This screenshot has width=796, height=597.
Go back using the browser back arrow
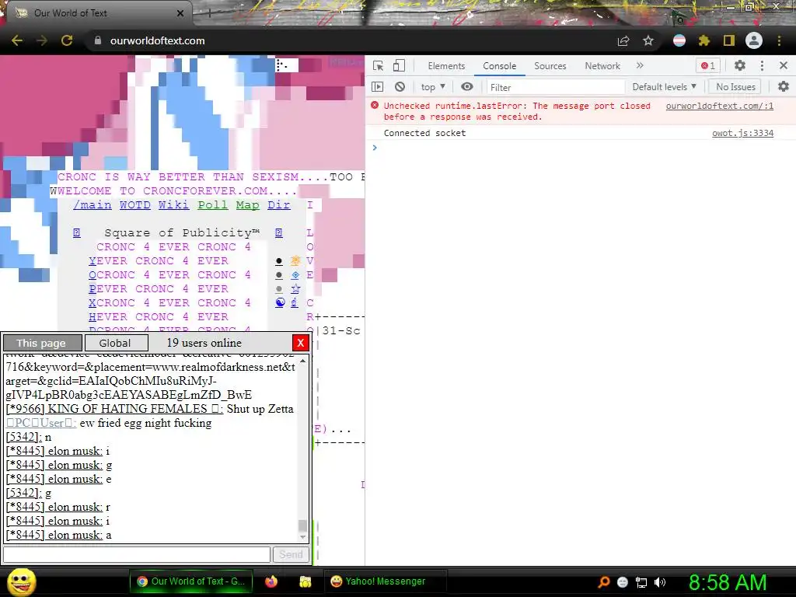[17, 40]
